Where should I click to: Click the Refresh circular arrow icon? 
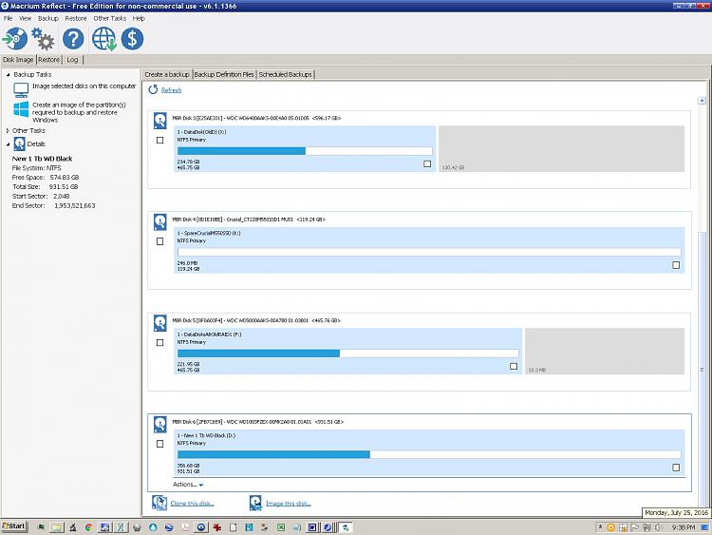153,89
